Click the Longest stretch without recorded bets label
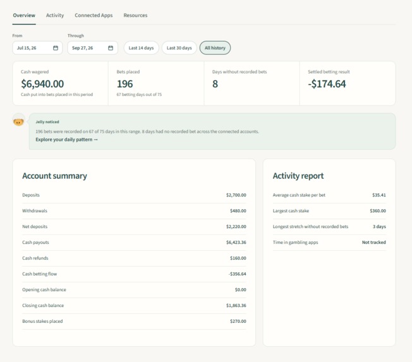This screenshot has width=412, height=362. 310,226
